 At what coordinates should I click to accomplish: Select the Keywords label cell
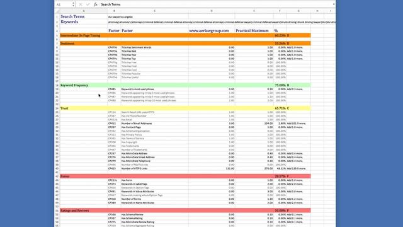click(x=84, y=22)
